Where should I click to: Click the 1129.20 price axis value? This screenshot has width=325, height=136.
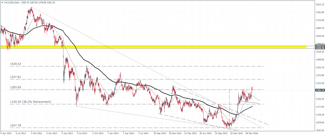click(320, 114)
